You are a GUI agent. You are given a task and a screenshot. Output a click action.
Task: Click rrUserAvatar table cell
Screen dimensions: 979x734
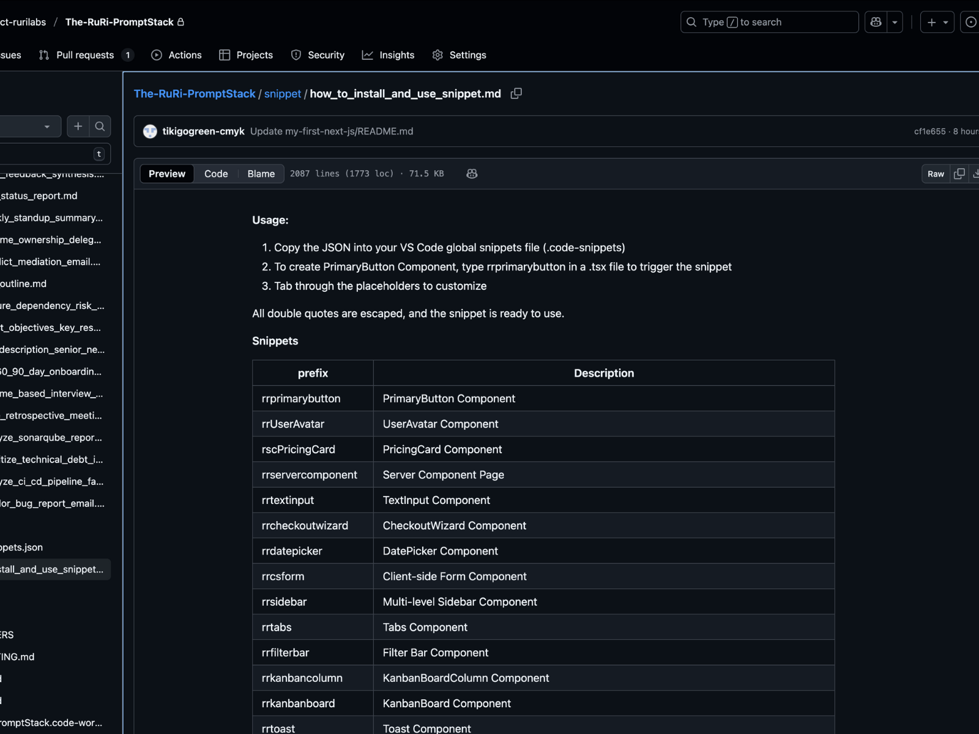click(313, 424)
